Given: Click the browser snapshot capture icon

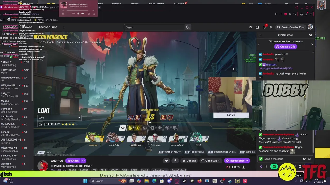Looking at the screenshot, I should 281,14.
